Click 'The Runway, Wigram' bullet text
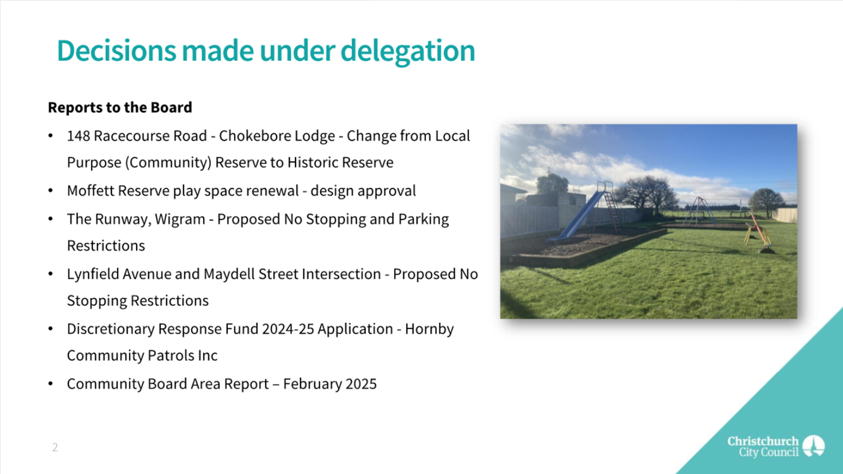Image resolution: width=843 pixels, height=474 pixels. 257,219
